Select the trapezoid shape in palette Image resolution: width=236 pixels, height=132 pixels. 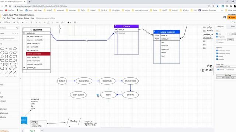tap(11, 60)
